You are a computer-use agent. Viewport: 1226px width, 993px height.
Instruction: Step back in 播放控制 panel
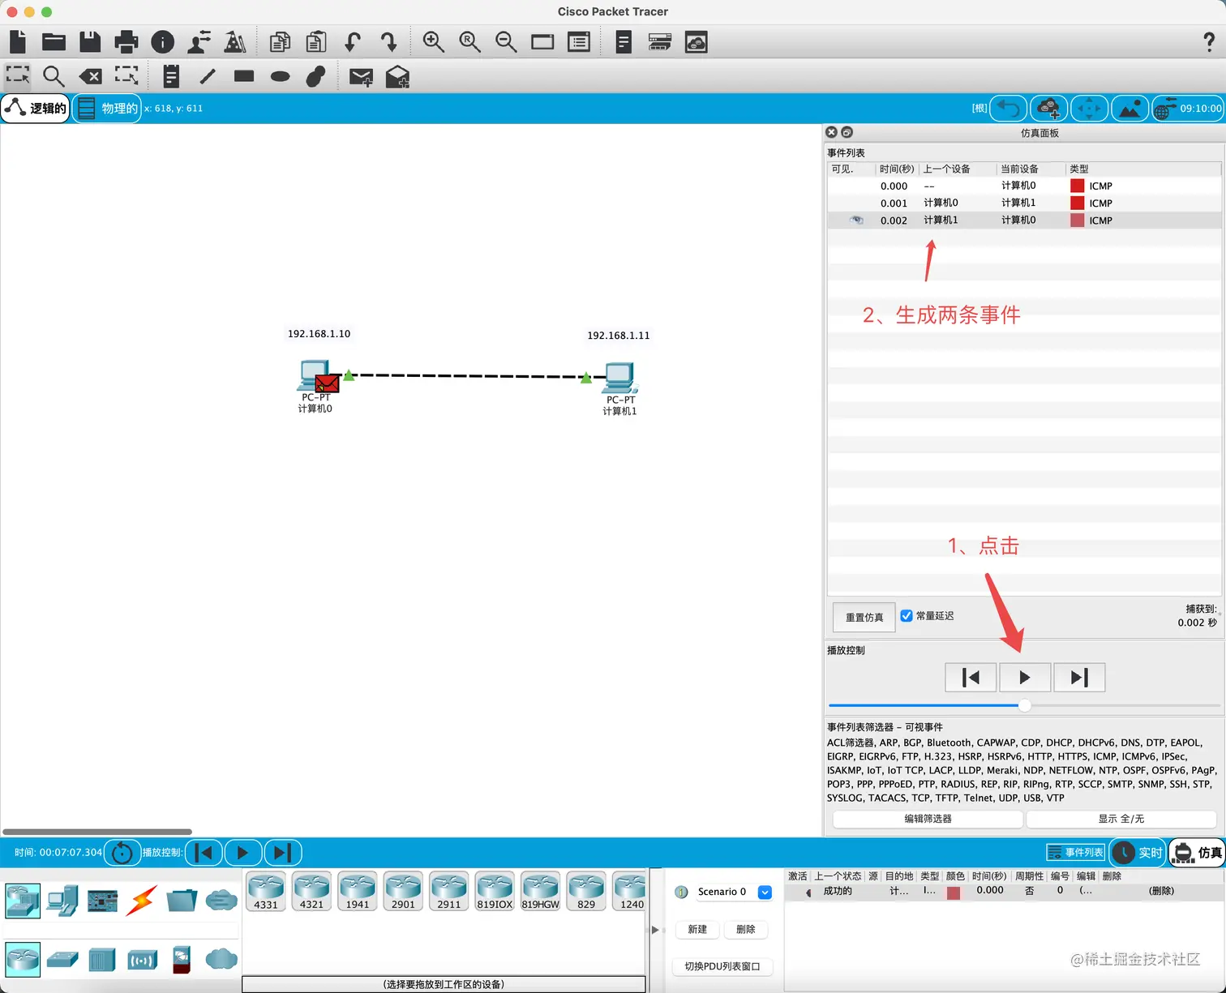[x=971, y=678]
